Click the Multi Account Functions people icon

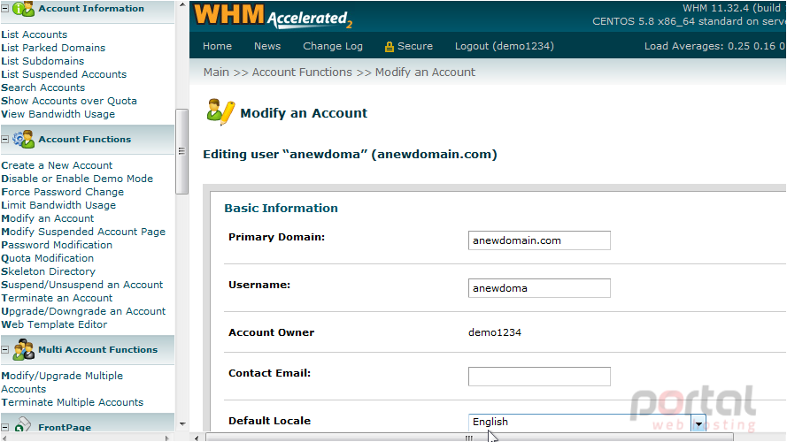24,350
